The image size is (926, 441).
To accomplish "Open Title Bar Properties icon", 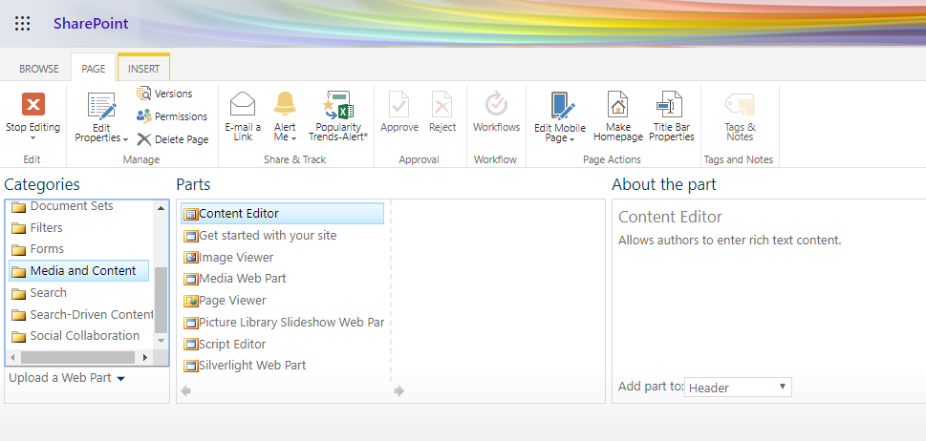I will tap(669, 104).
